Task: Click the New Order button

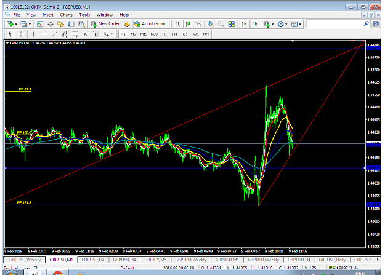Action: click(x=105, y=24)
